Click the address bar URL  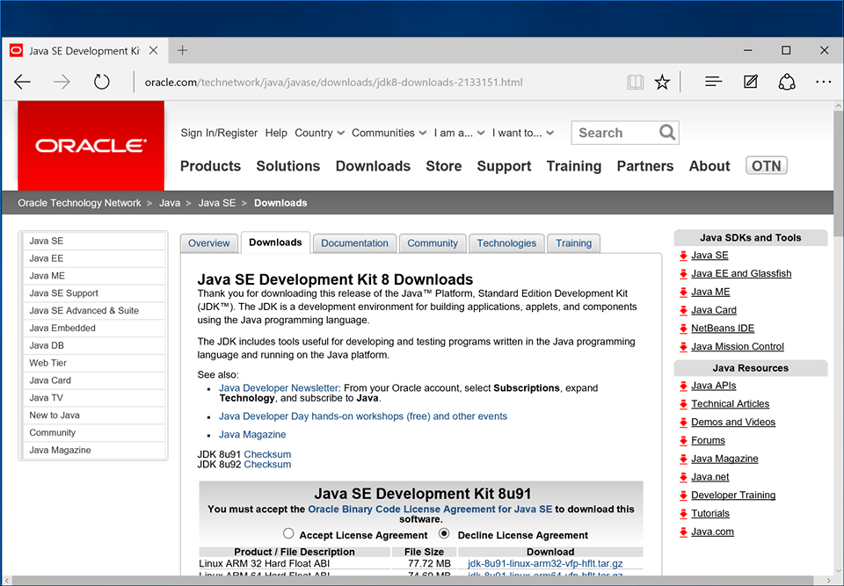(334, 83)
